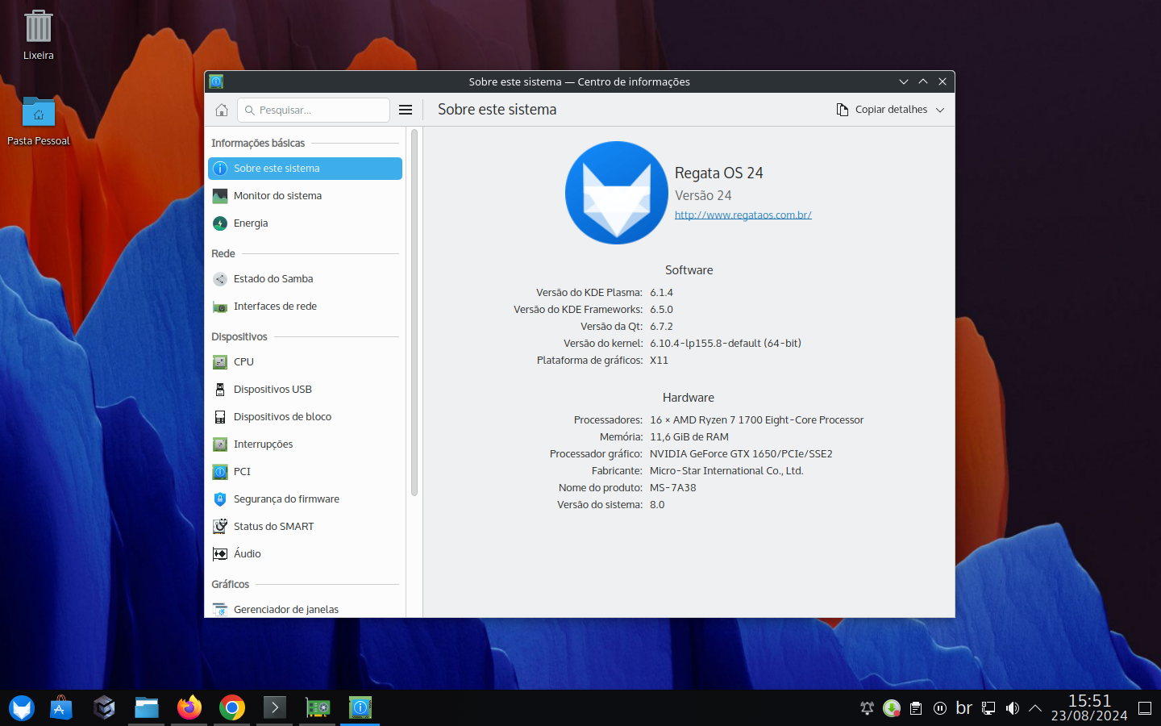Open 'Gerenciador de janelas' entry
The height and width of the screenshot is (726, 1161).
305,609
